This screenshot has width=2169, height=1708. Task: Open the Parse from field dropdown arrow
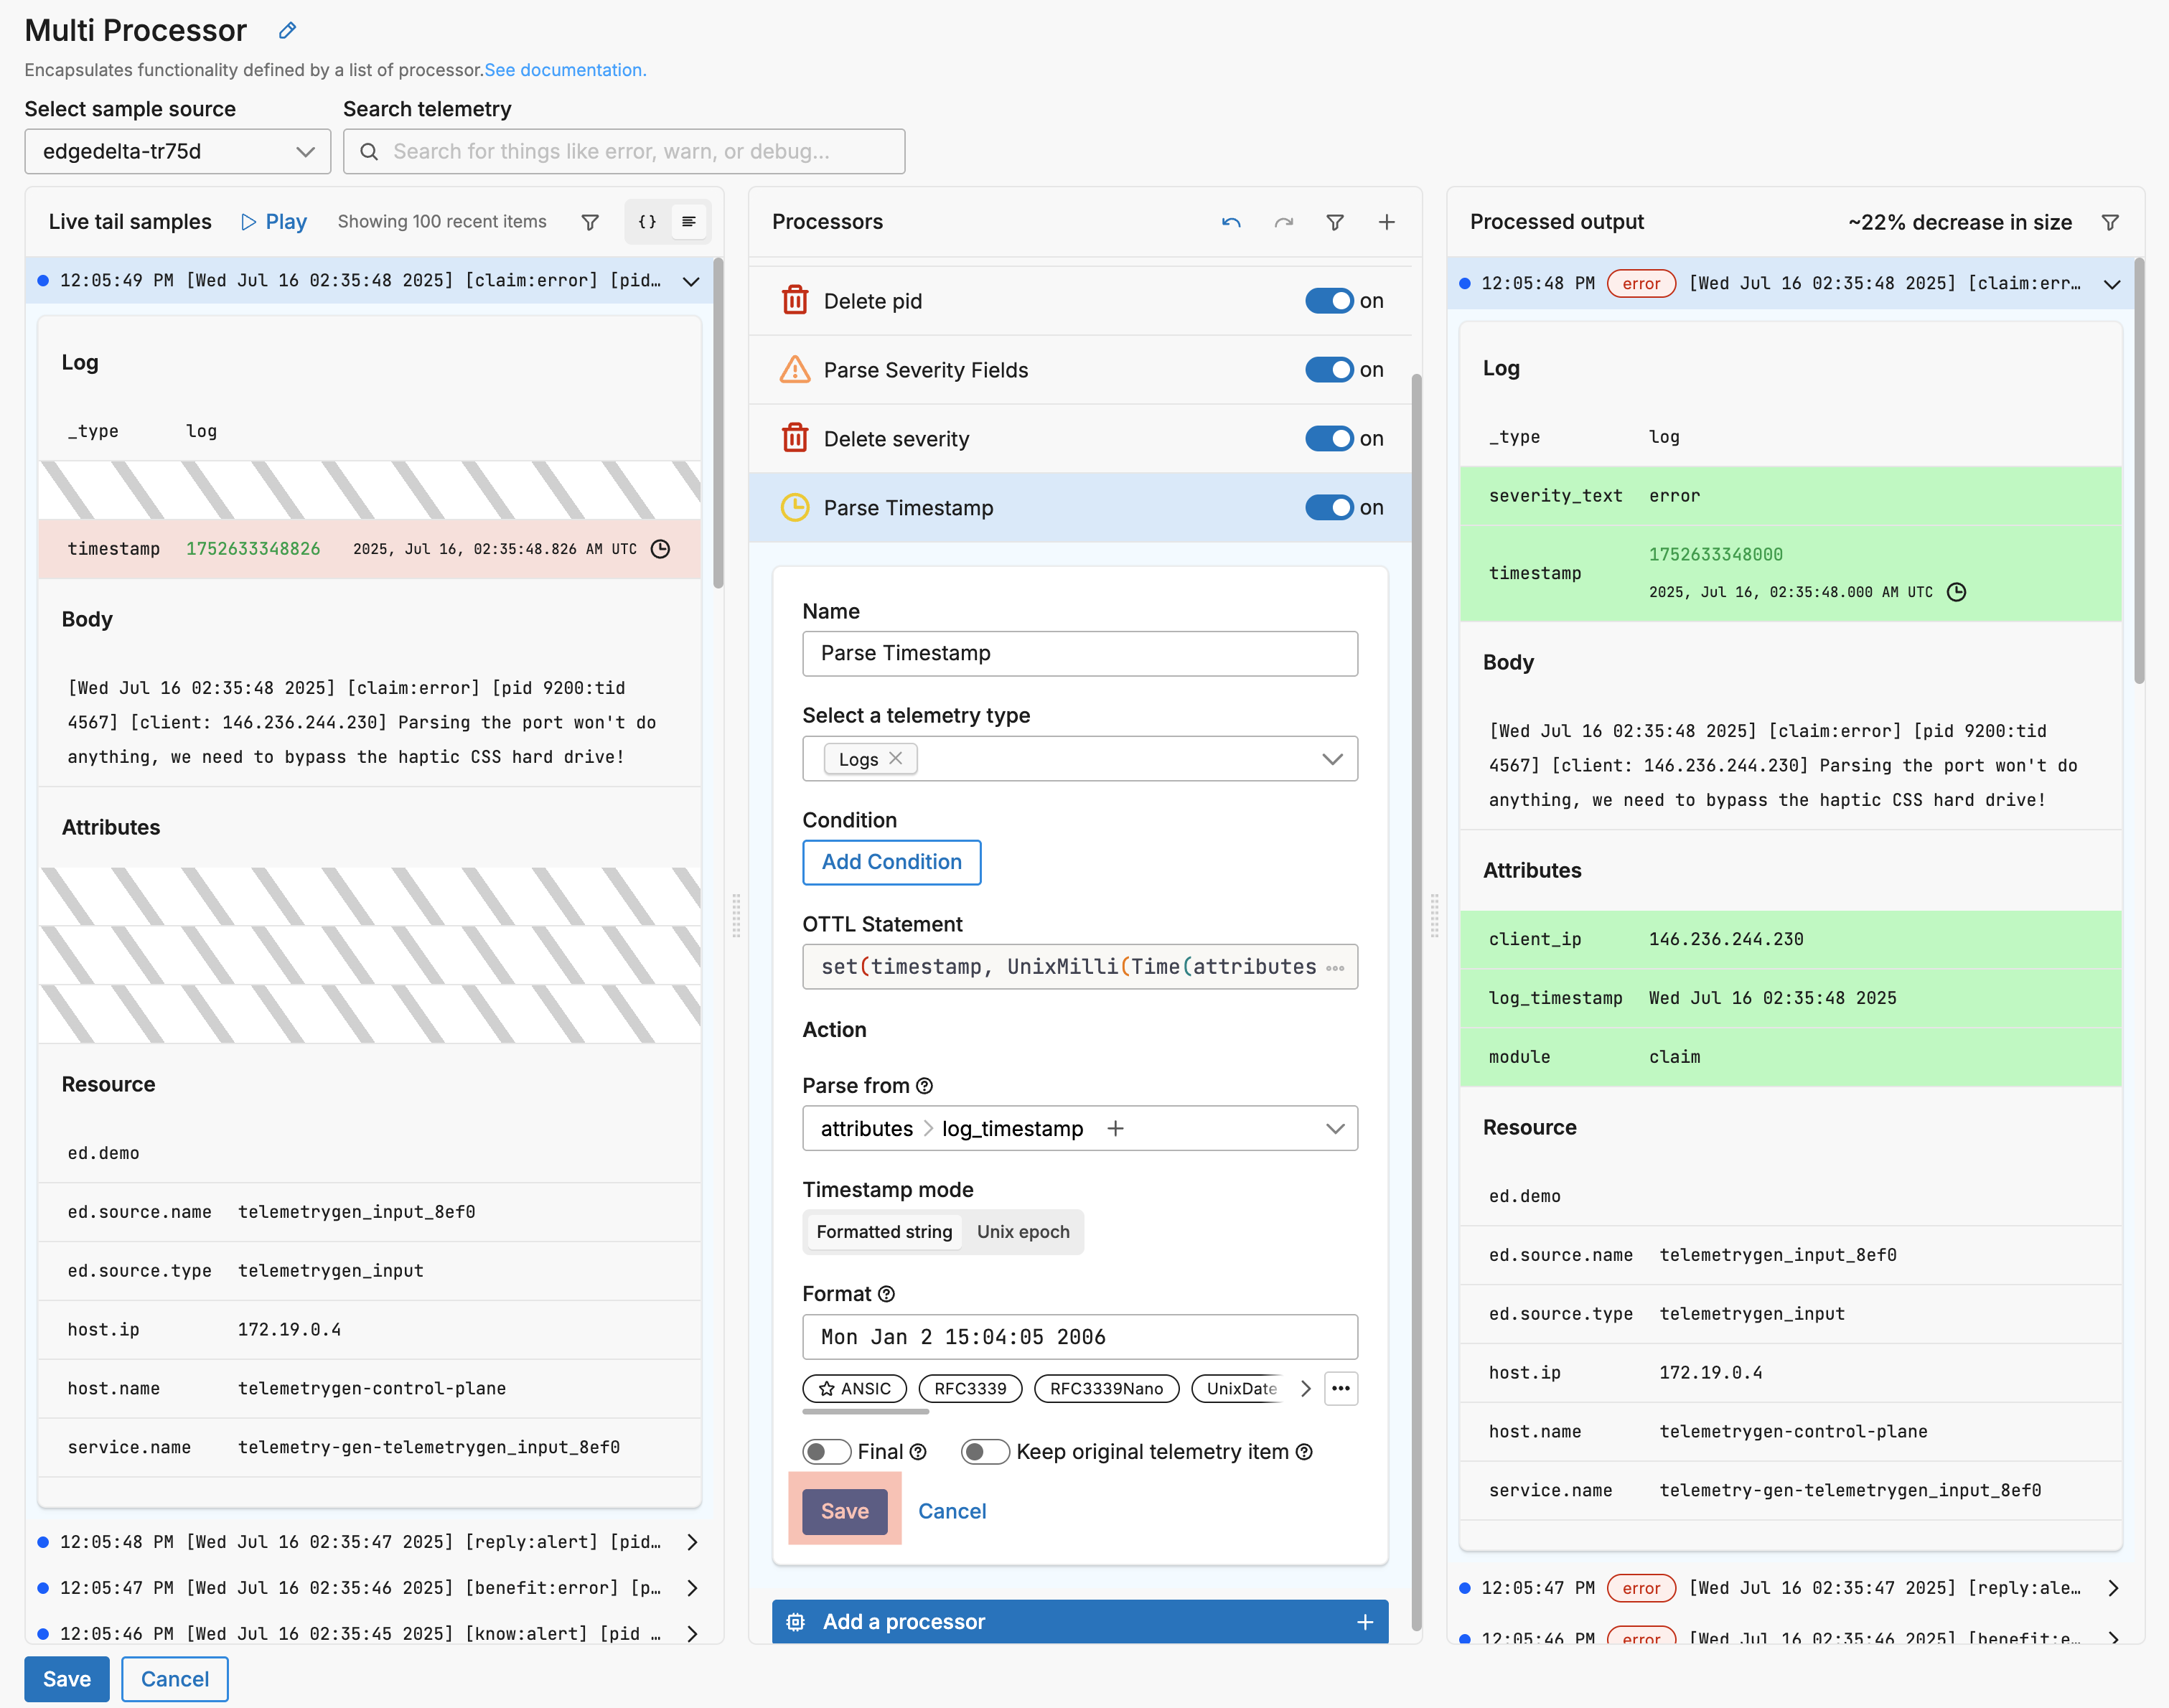tap(1334, 1129)
